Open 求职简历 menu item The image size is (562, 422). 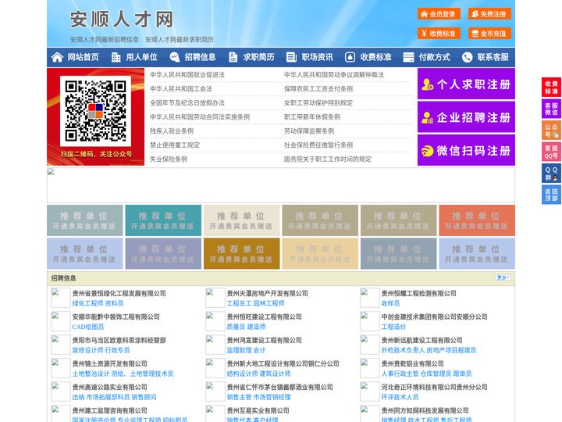[259, 57]
